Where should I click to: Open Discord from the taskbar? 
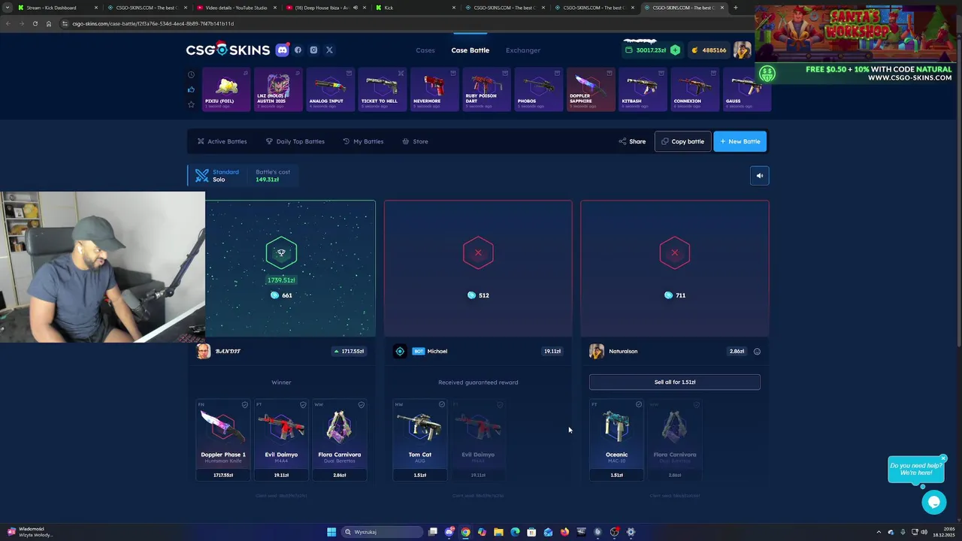(x=449, y=532)
